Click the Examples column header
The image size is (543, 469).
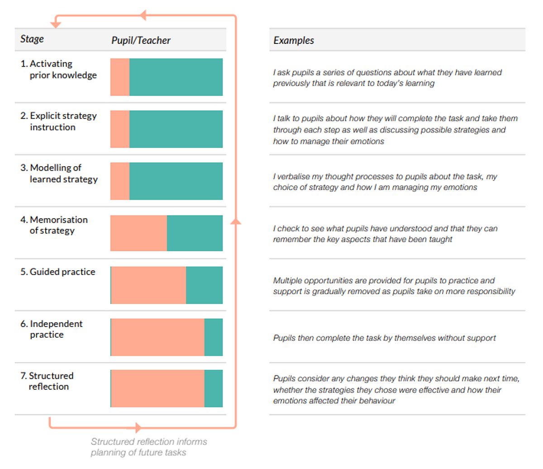coord(294,40)
